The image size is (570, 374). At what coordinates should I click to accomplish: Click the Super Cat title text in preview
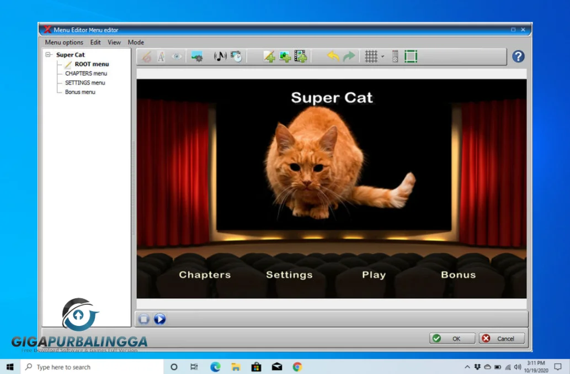[332, 97]
